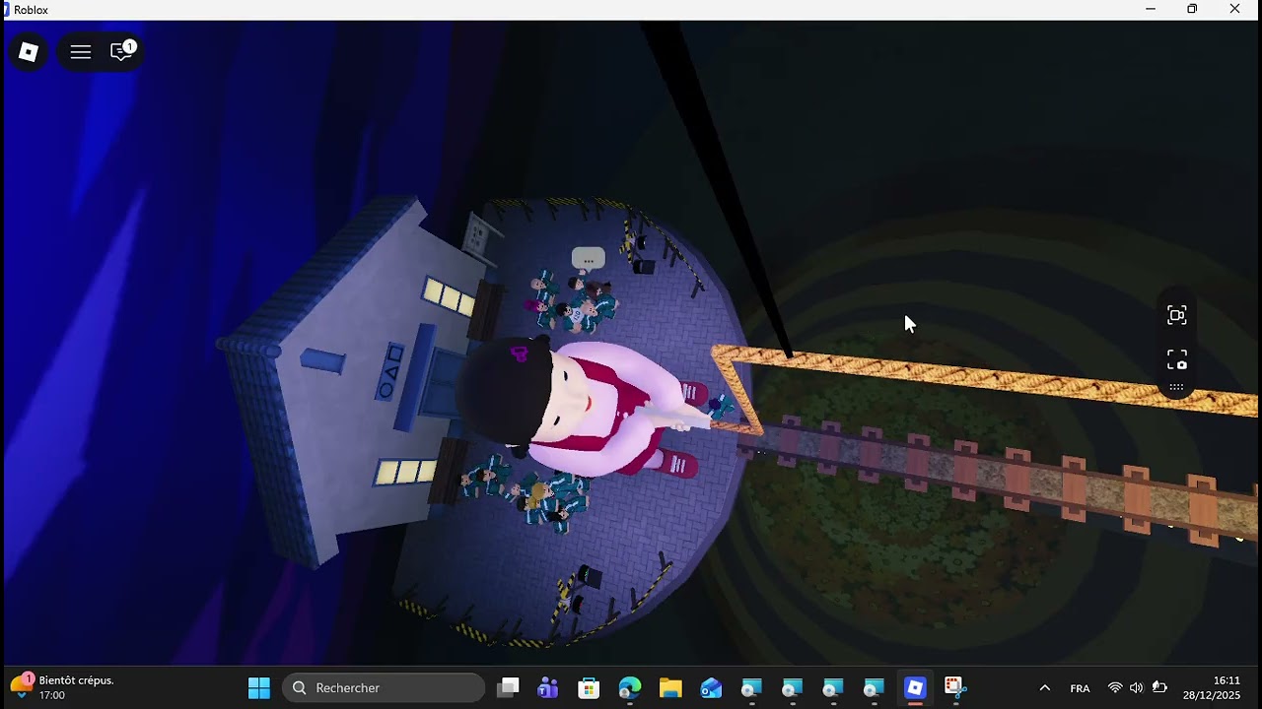Select the active Roblox taskbar icon
Viewport: 1262px width, 709px height.
[x=915, y=687]
